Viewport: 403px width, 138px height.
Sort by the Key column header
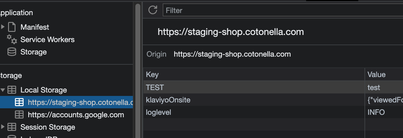253,75
